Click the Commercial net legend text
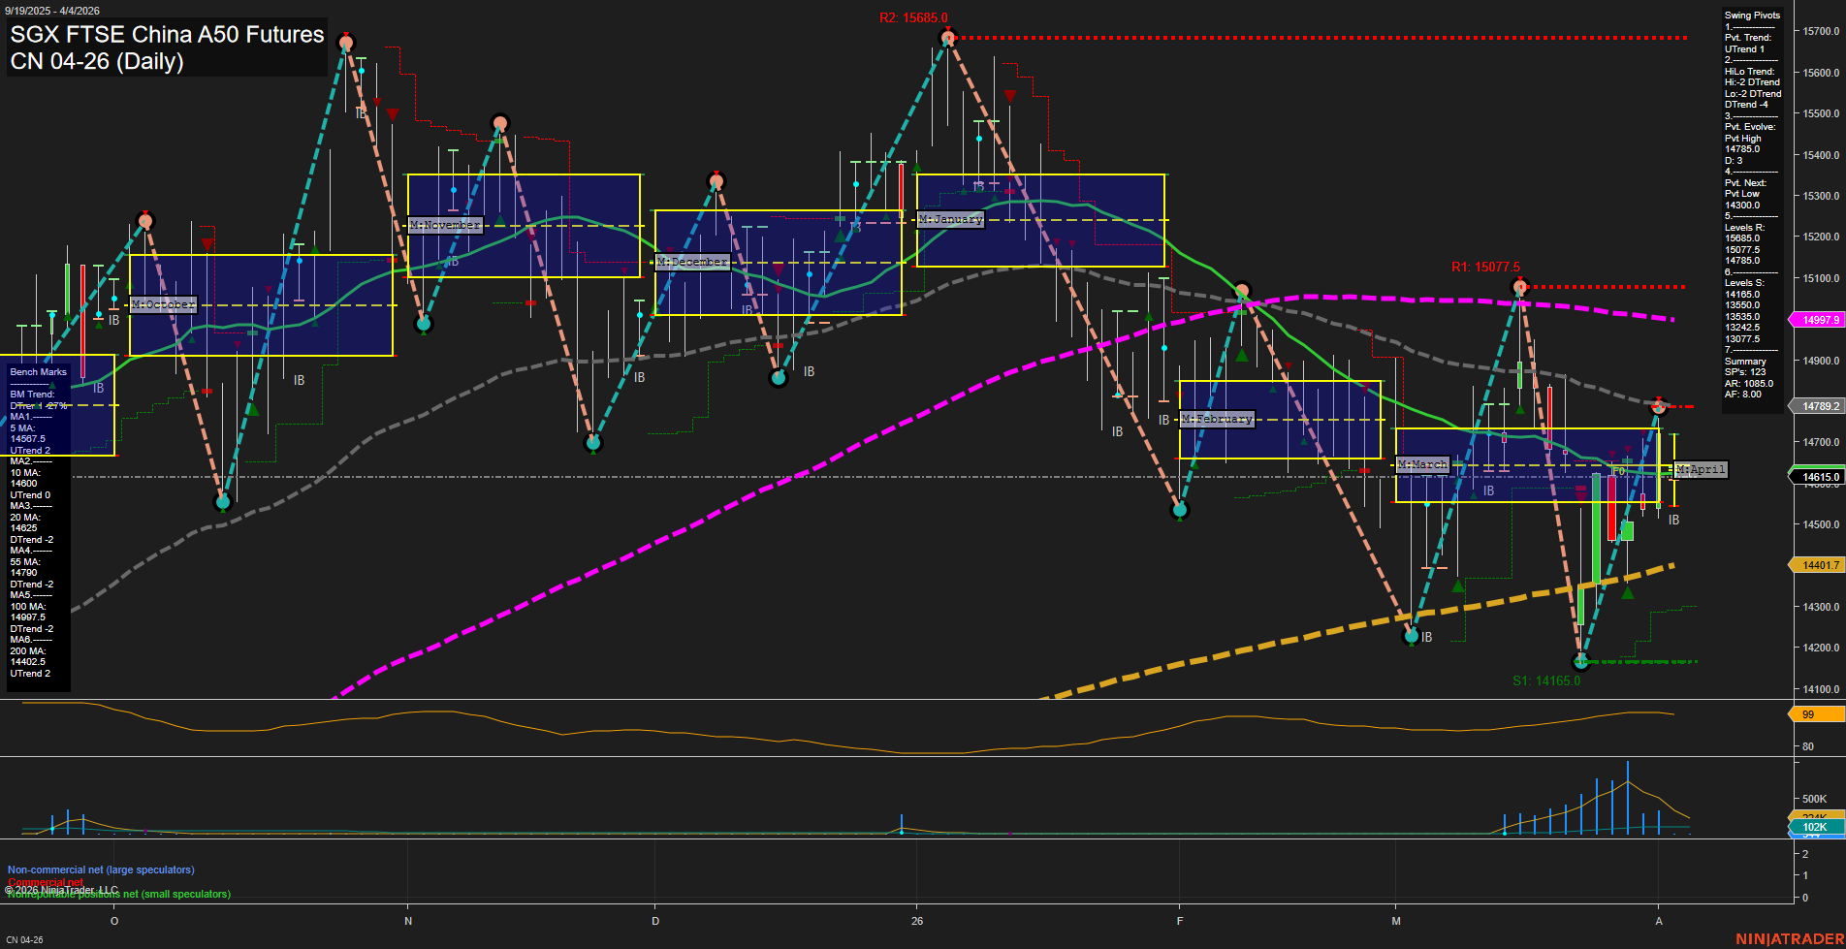 pos(44,882)
